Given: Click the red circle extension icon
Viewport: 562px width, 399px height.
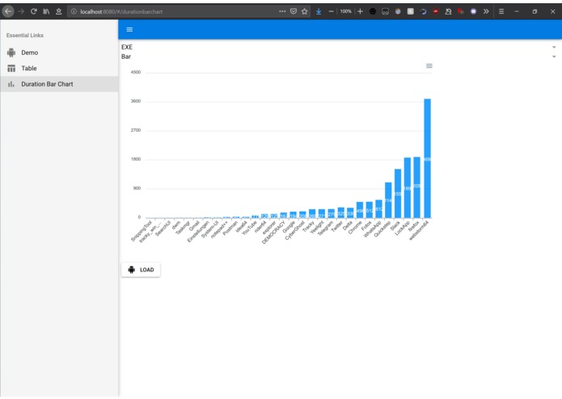Looking at the screenshot, I should tap(436, 11).
